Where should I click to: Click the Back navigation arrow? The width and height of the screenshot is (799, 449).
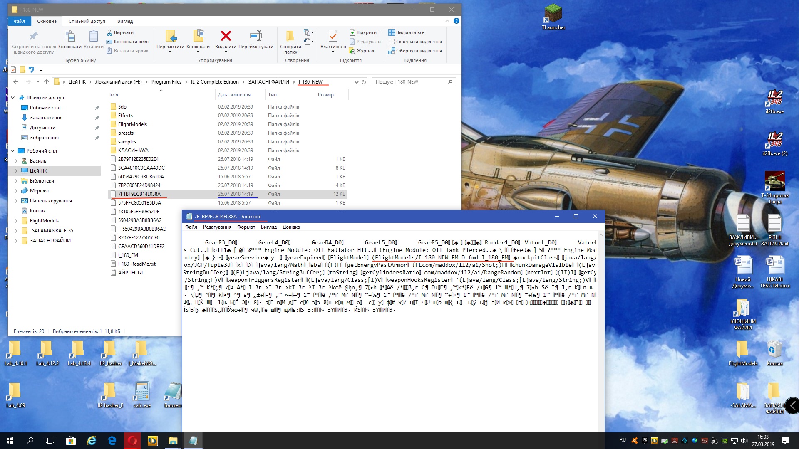click(16, 82)
